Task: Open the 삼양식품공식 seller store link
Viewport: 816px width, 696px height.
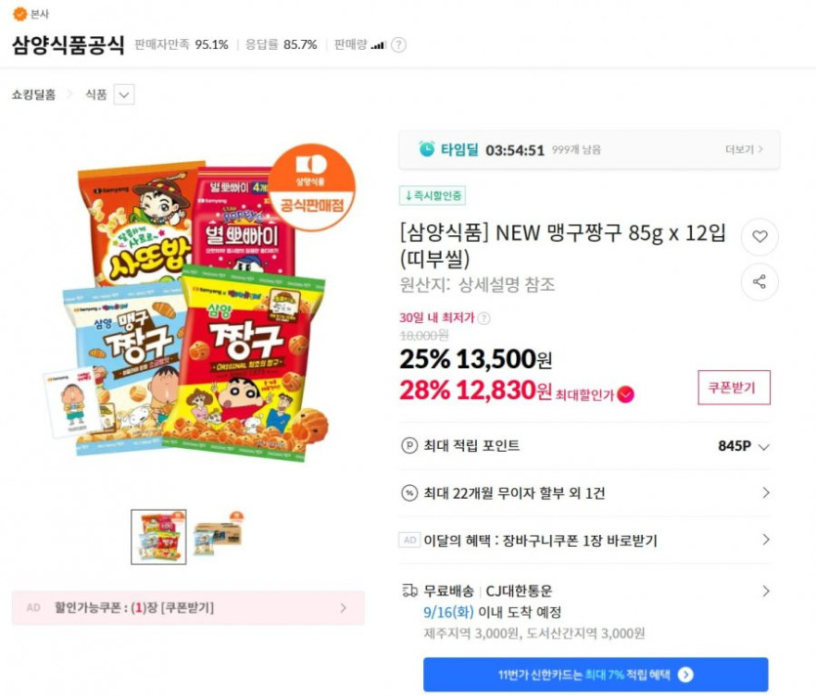Action: [x=68, y=45]
